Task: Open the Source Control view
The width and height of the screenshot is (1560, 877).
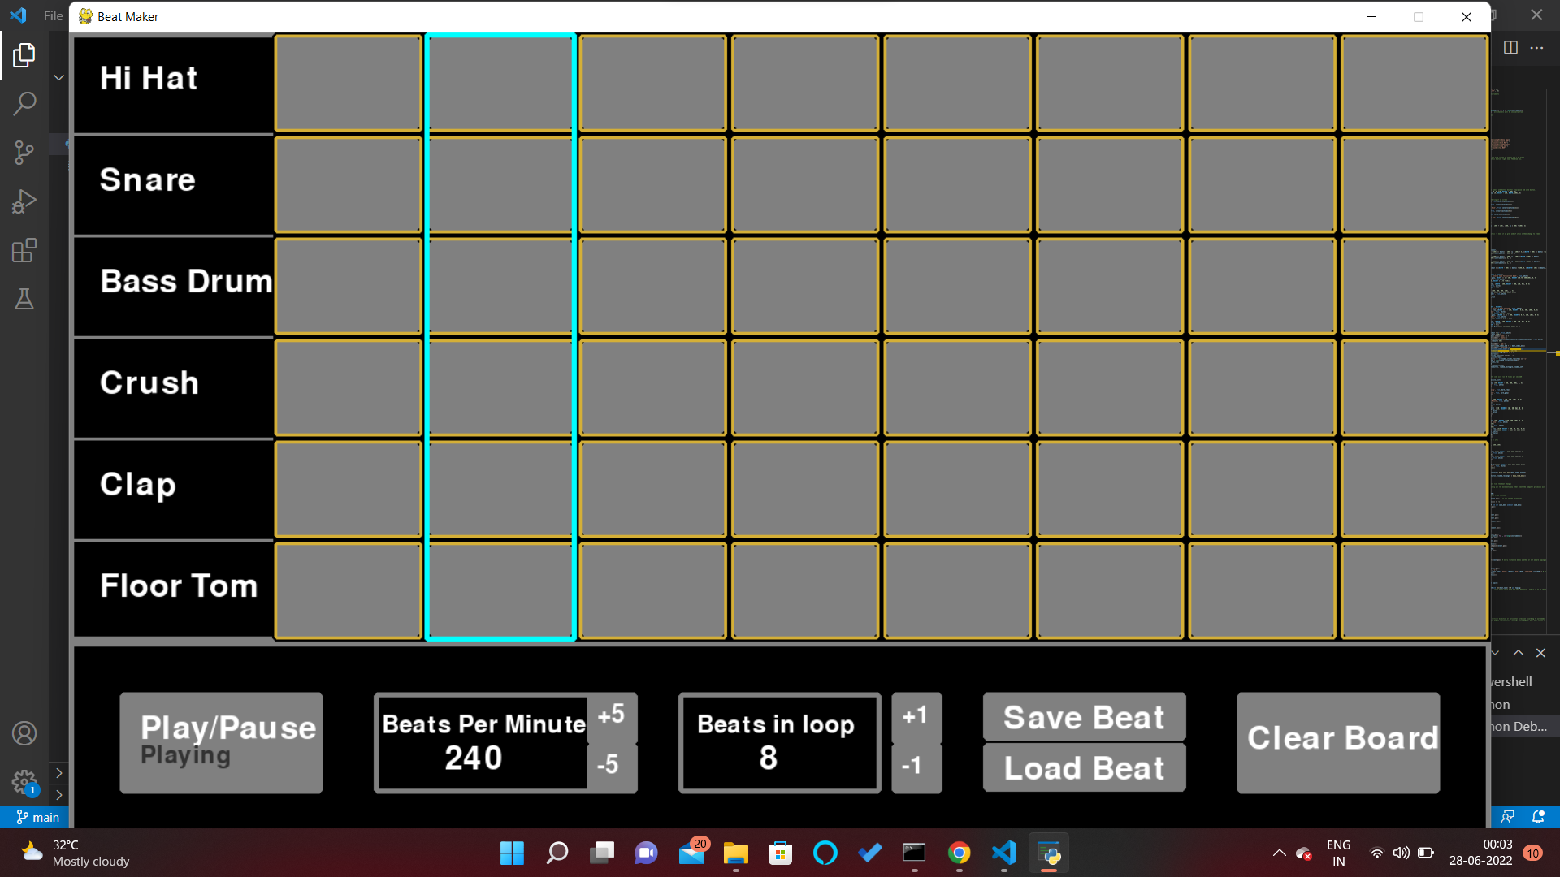Action: click(24, 153)
